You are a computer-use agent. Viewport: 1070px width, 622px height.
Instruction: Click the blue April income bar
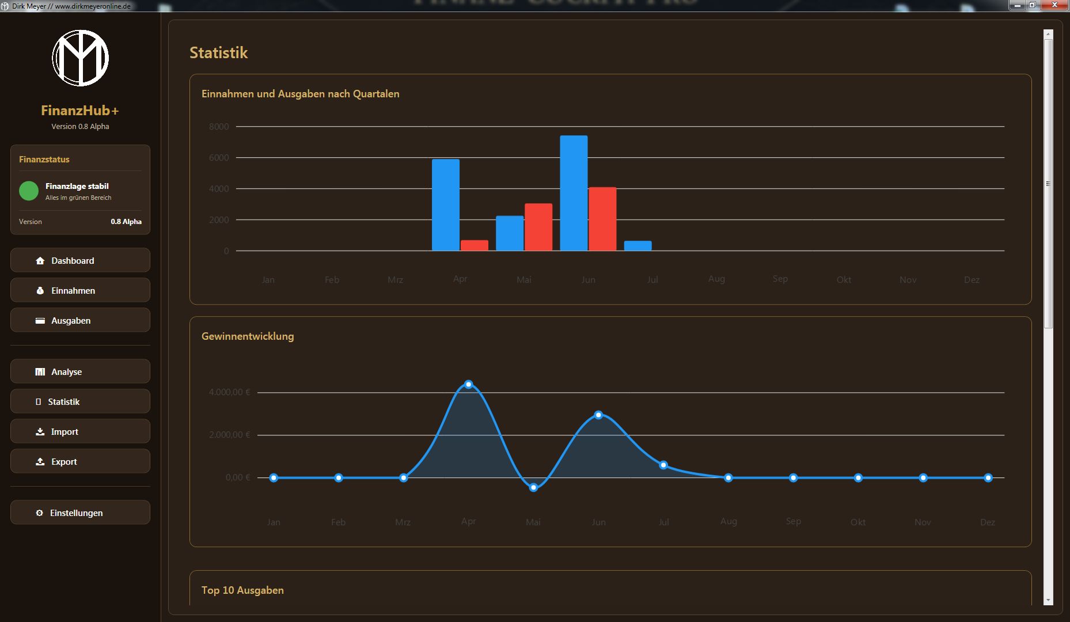point(446,205)
